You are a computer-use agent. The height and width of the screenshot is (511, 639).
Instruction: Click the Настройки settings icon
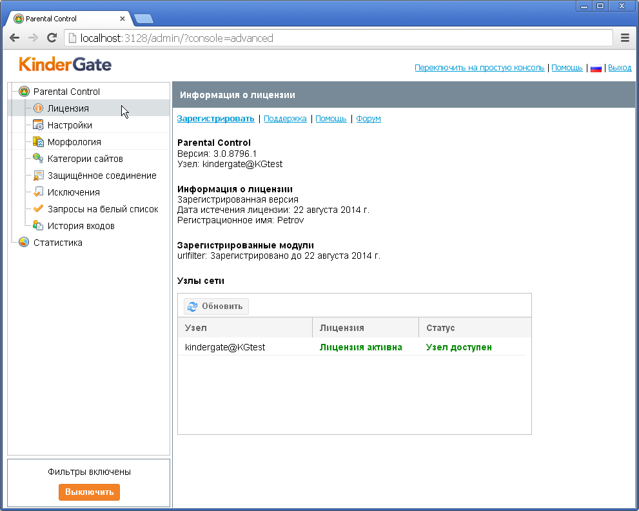pos(38,125)
